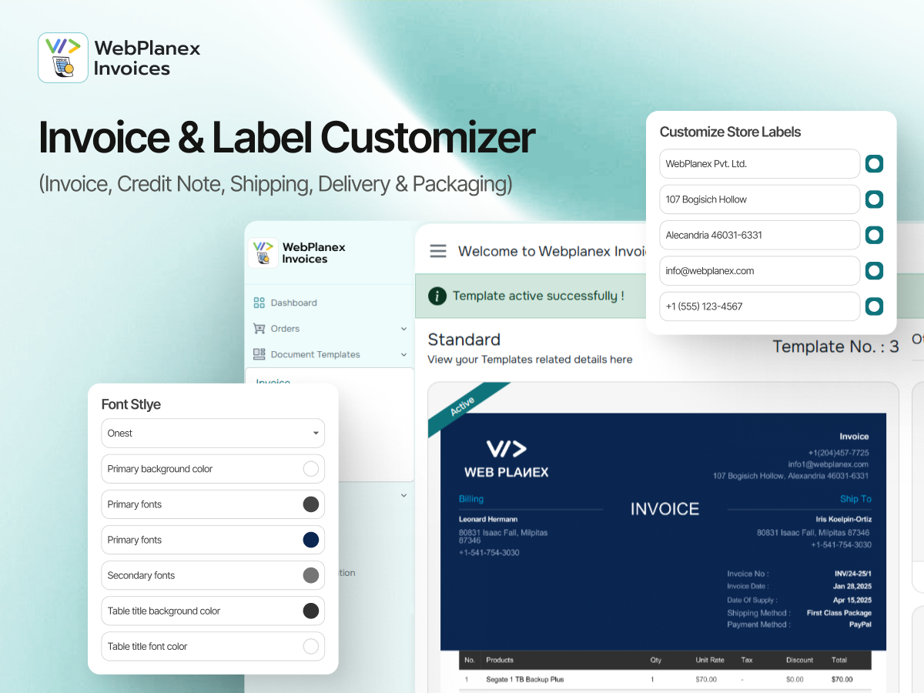Image resolution: width=924 pixels, height=693 pixels.
Task: Click the WebPlanex Invoices app logo icon
Action: click(x=63, y=58)
